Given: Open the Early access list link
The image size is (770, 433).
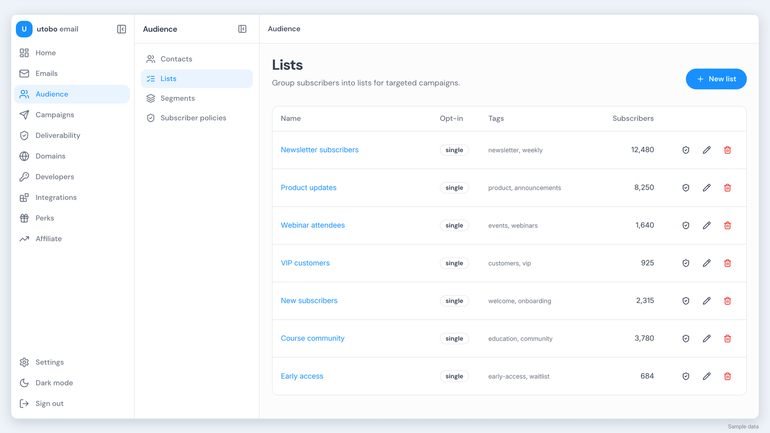Looking at the screenshot, I should click(x=302, y=376).
